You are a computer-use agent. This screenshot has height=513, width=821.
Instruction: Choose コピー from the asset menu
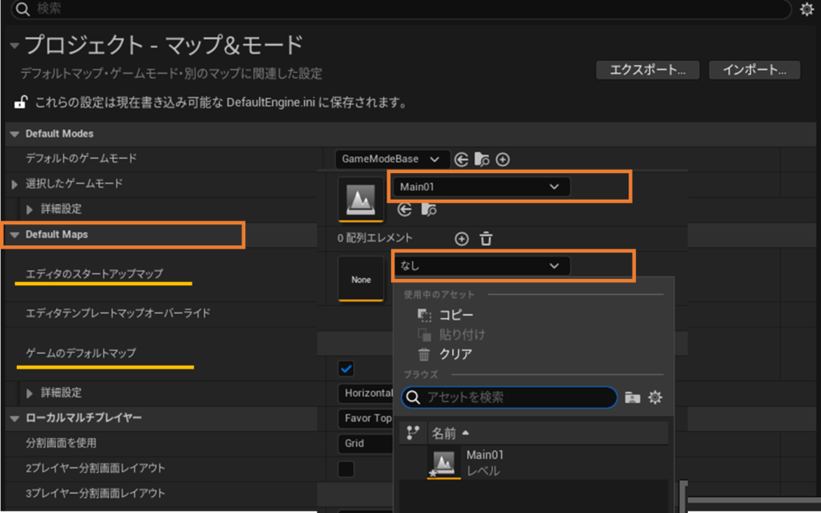tap(455, 315)
